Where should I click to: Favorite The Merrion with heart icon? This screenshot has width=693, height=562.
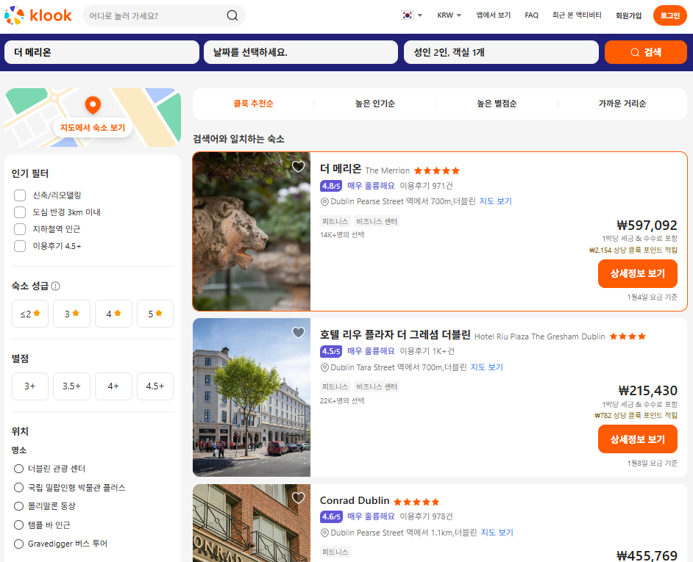(299, 167)
